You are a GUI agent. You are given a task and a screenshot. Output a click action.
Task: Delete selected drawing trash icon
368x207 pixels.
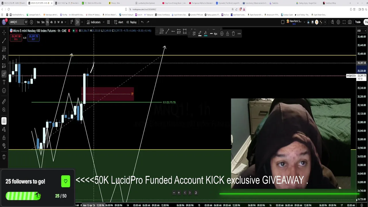tap(233, 34)
